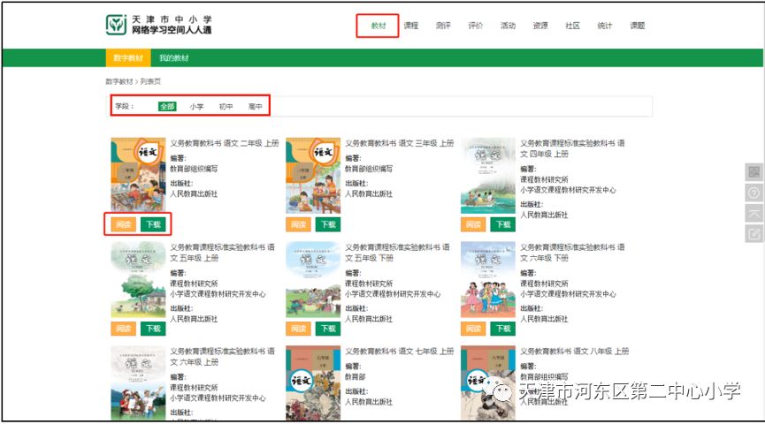This screenshot has width=765, height=424.
Task: Go to the 课程 menu
Action: tap(410, 26)
